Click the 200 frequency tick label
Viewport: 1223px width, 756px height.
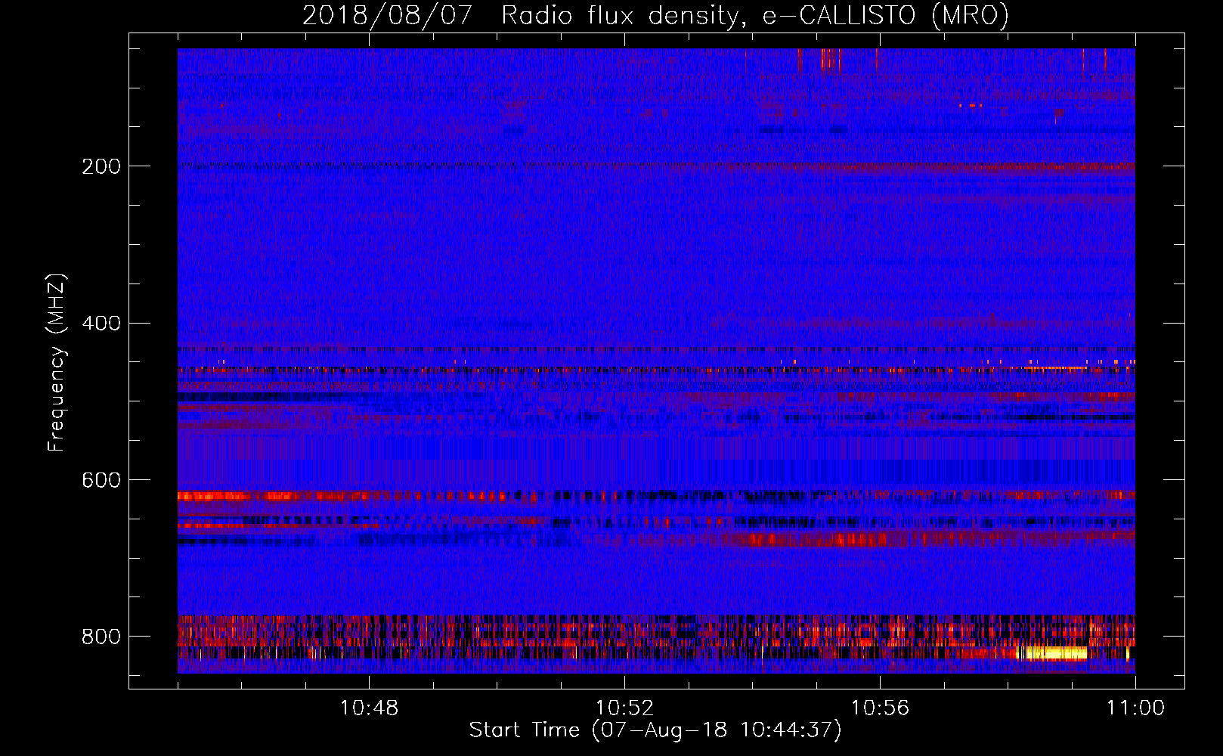click(101, 166)
